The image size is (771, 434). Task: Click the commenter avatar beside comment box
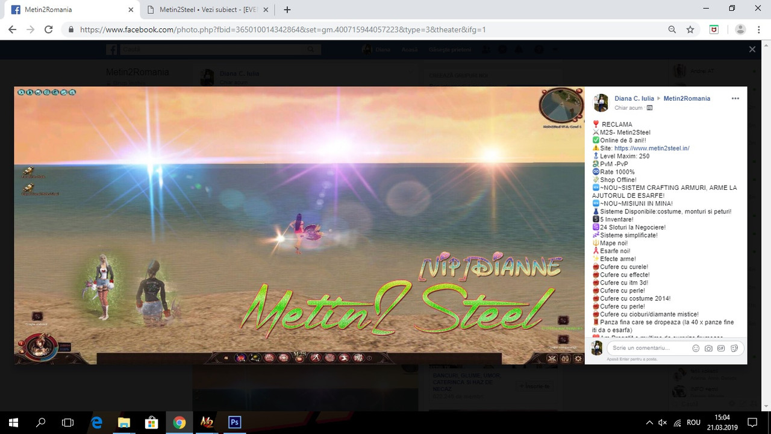tap(597, 348)
